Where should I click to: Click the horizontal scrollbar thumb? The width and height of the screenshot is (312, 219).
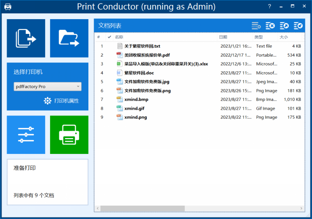click(x=142, y=208)
